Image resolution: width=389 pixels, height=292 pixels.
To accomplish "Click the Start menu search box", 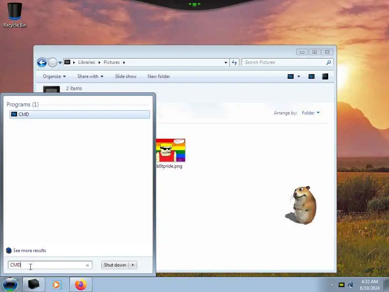I will pos(50,265).
